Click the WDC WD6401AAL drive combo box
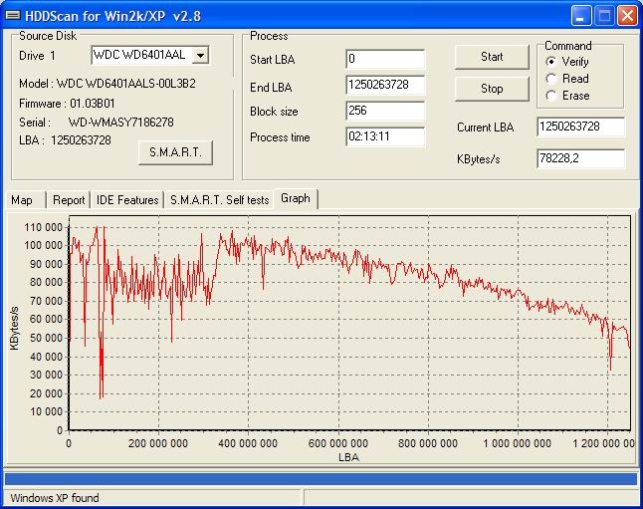Viewport: 643px width, 509px height. [150, 55]
